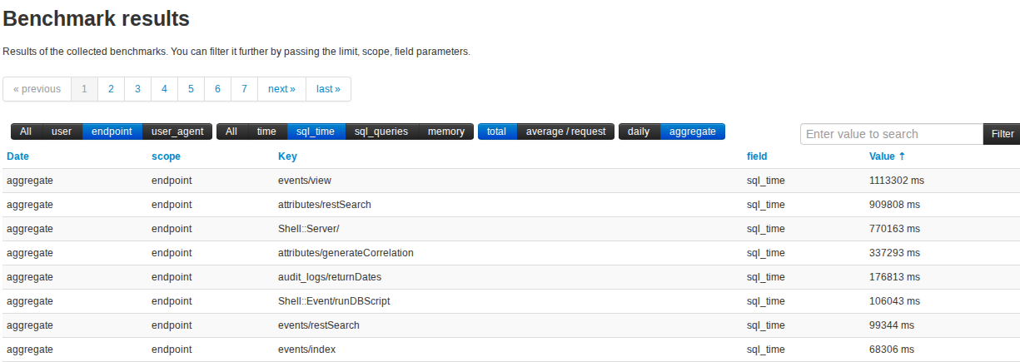This screenshot has width=1020, height=362.
Task: Select the 'memory' field filter
Action: pos(446,131)
